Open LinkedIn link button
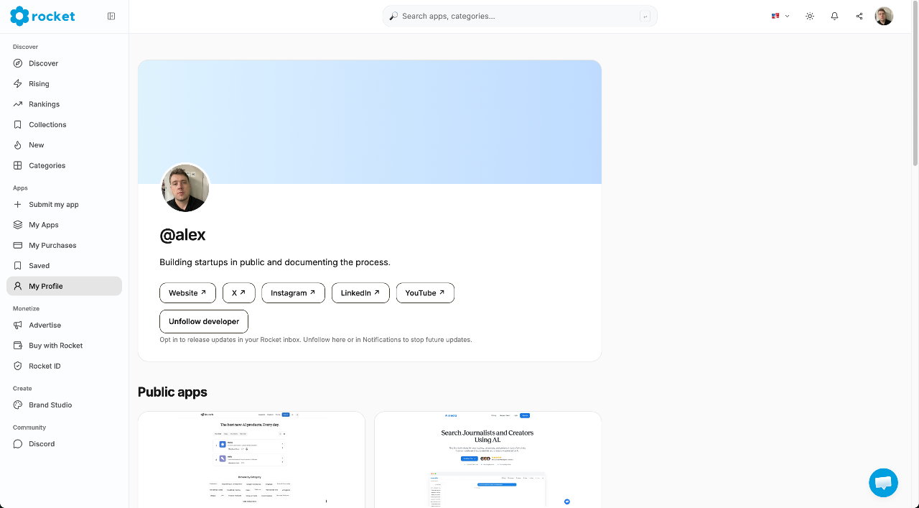This screenshot has height=508, width=919. tap(360, 293)
